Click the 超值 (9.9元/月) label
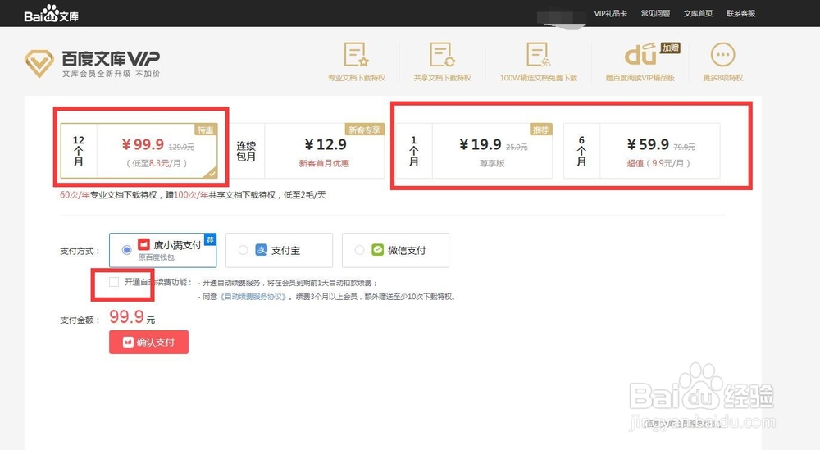Viewport: 820px width, 450px height. 658,164
